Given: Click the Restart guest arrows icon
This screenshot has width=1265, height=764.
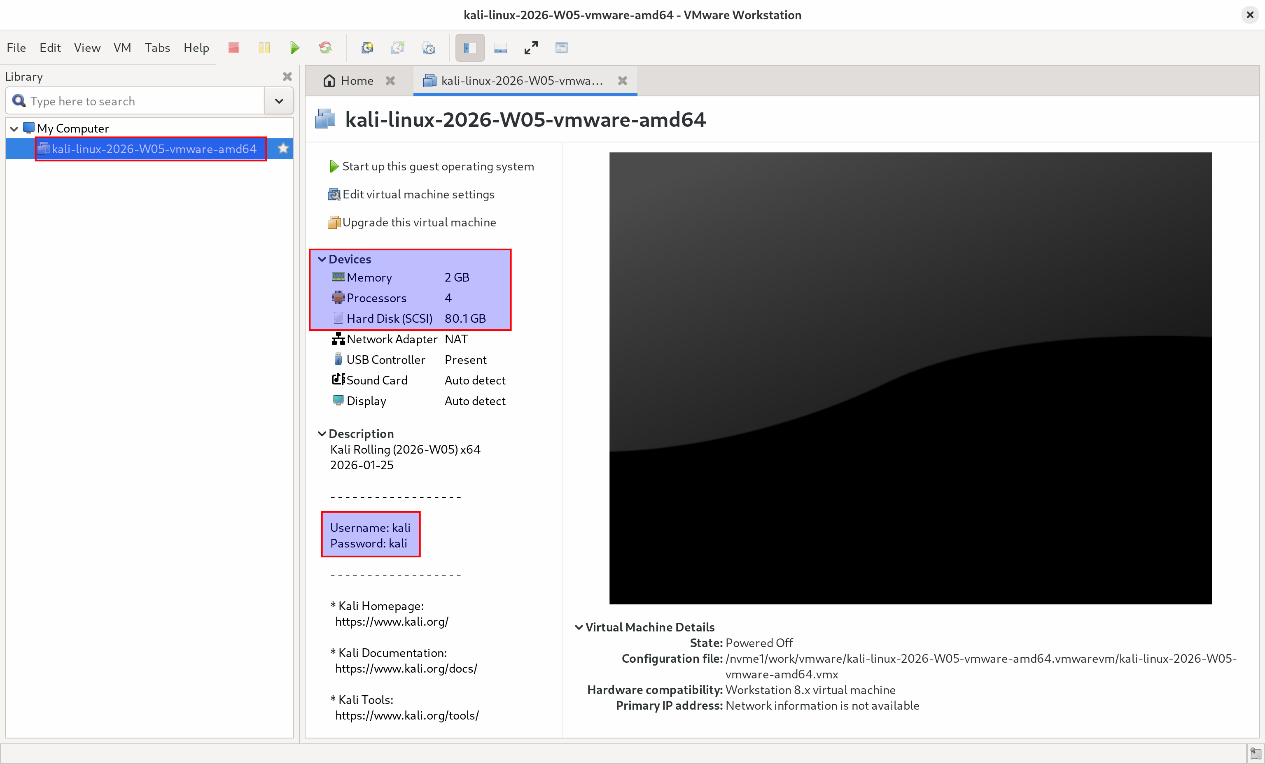Looking at the screenshot, I should [x=325, y=48].
